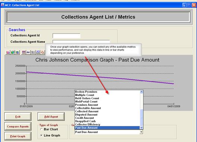Click the Exit button

point(18,117)
